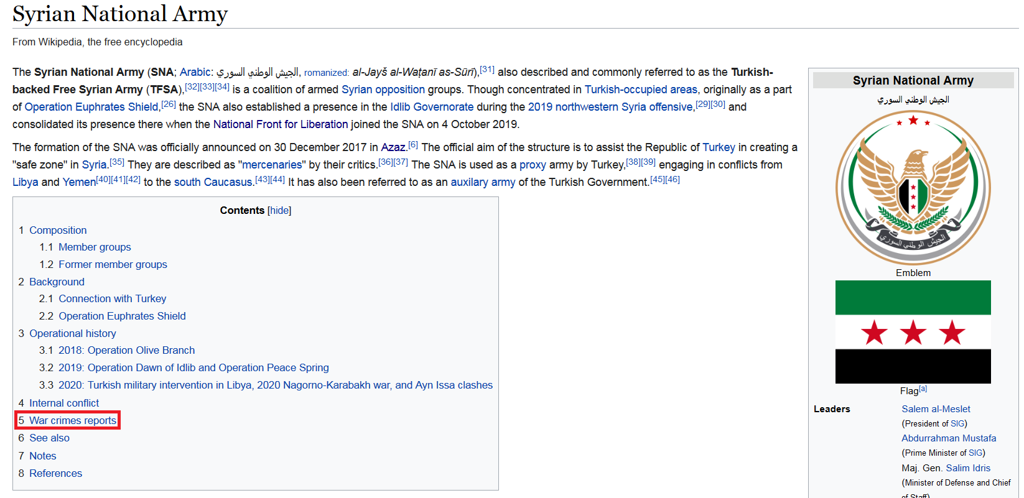The image size is (1024, 498).
Task: Go to Internal conflict section
Action: (x=64, y=403)
